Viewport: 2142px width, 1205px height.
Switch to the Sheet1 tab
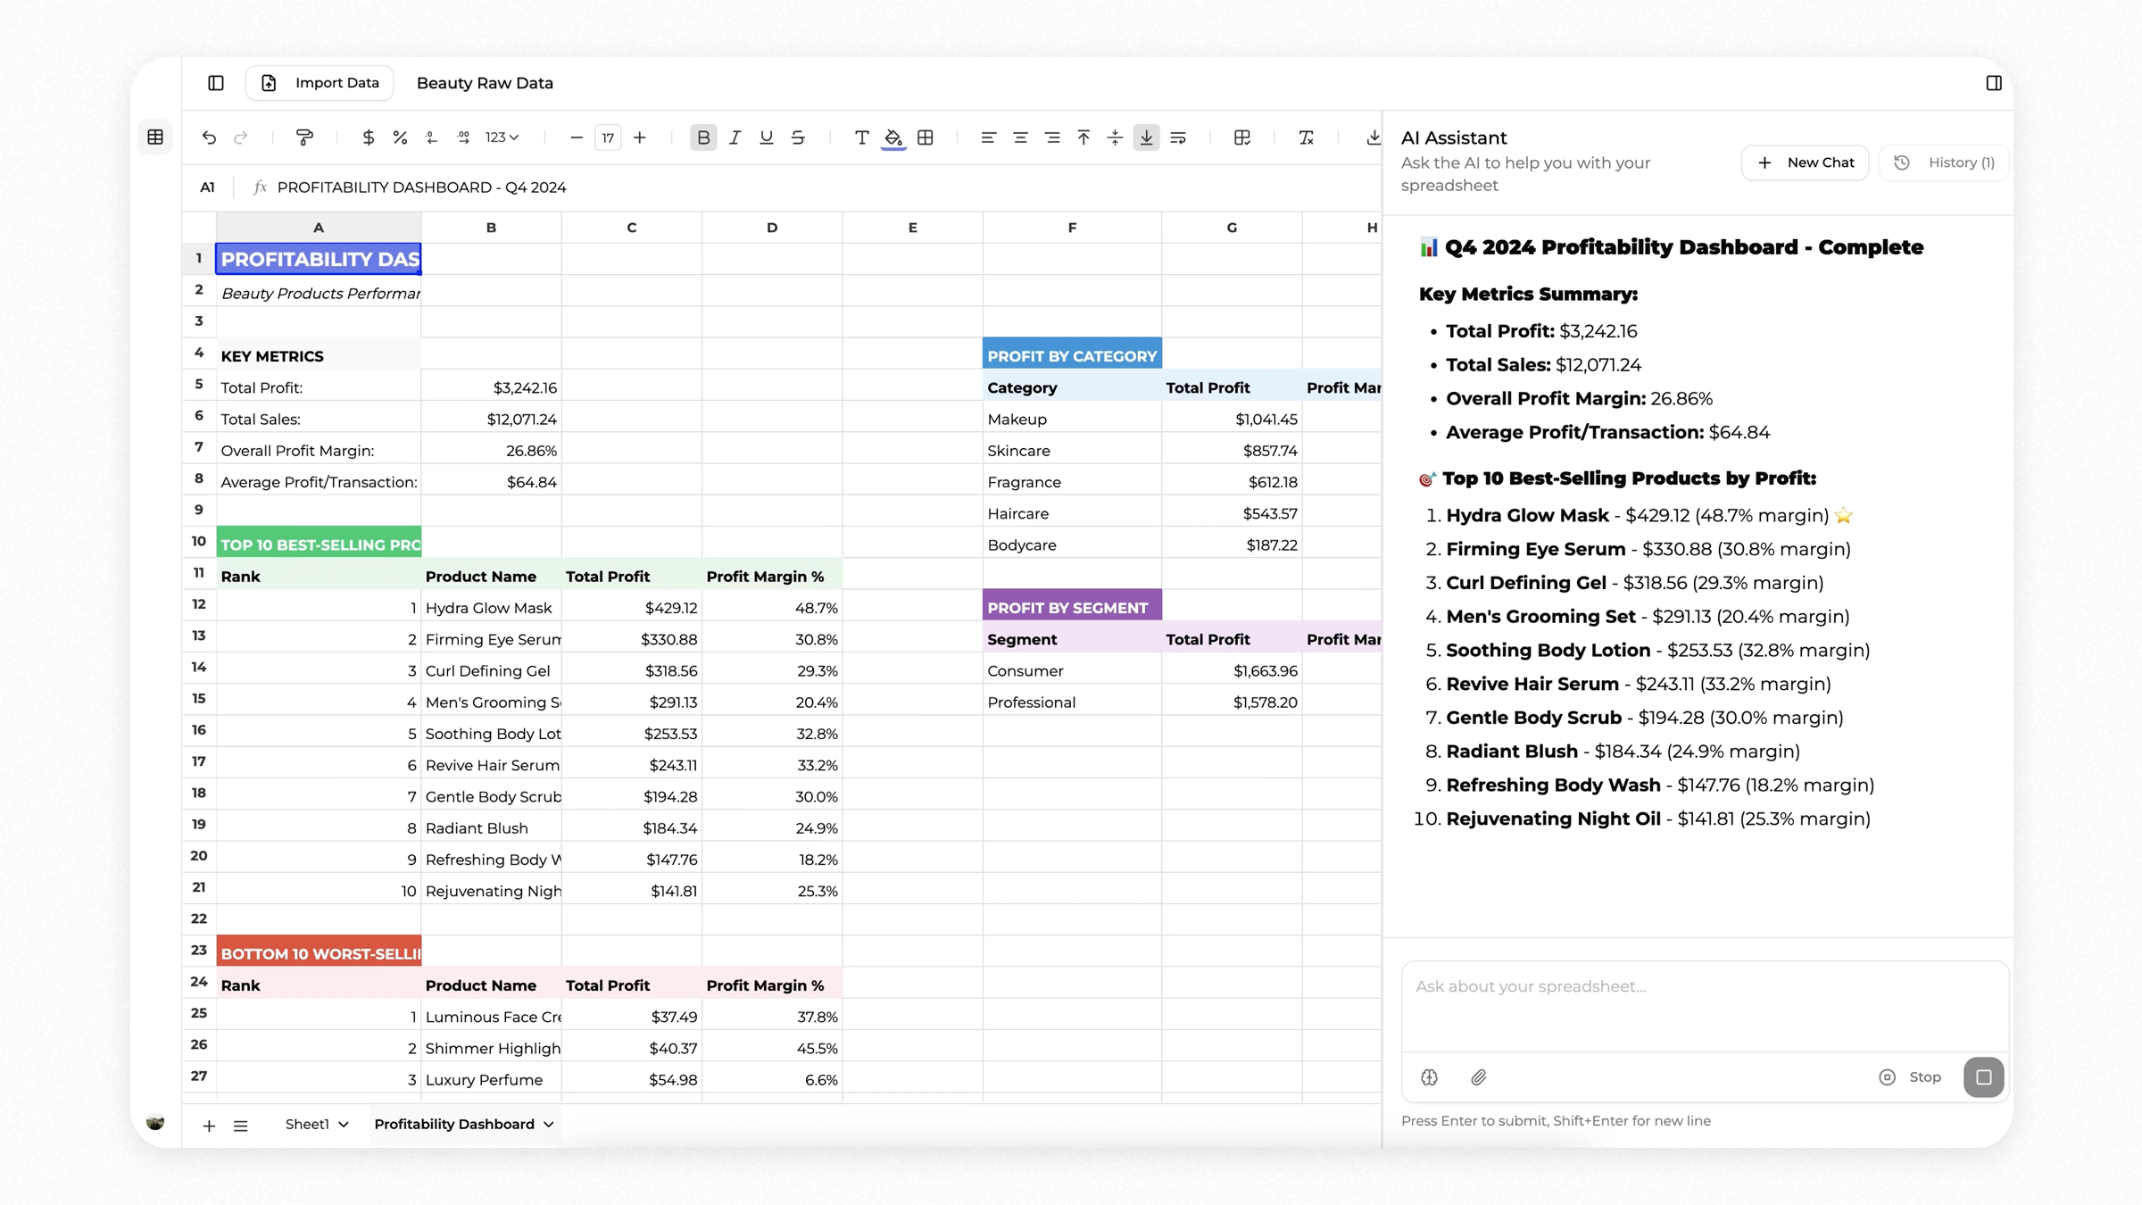[x=307, y=1125]
